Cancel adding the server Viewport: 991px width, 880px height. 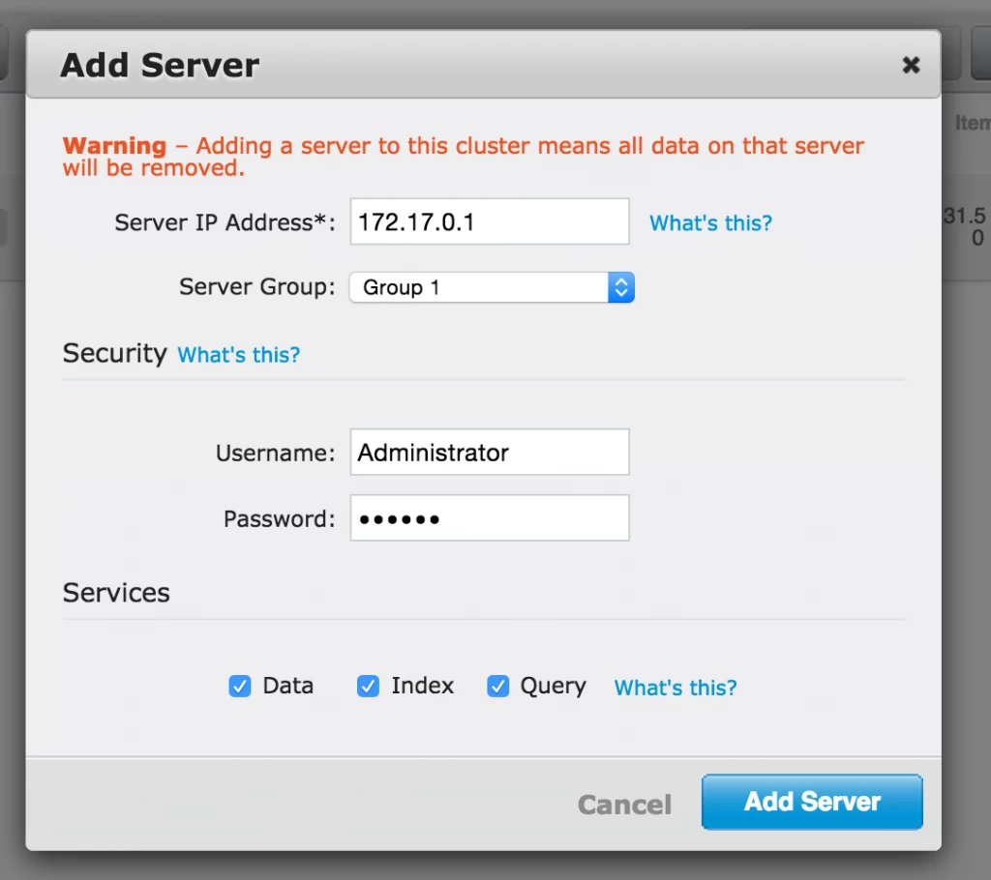click(x=624, y=805)
